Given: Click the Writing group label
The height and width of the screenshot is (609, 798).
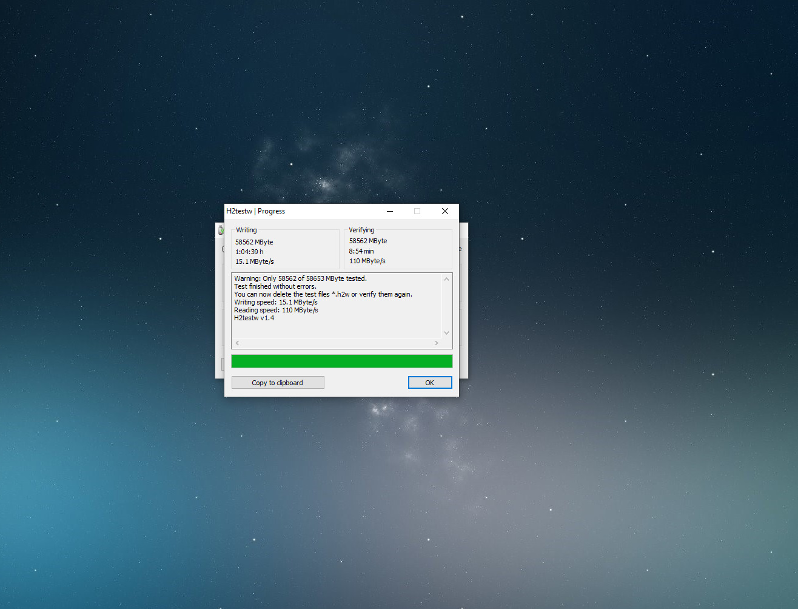Looking at the screenshot, I should 246,230.
